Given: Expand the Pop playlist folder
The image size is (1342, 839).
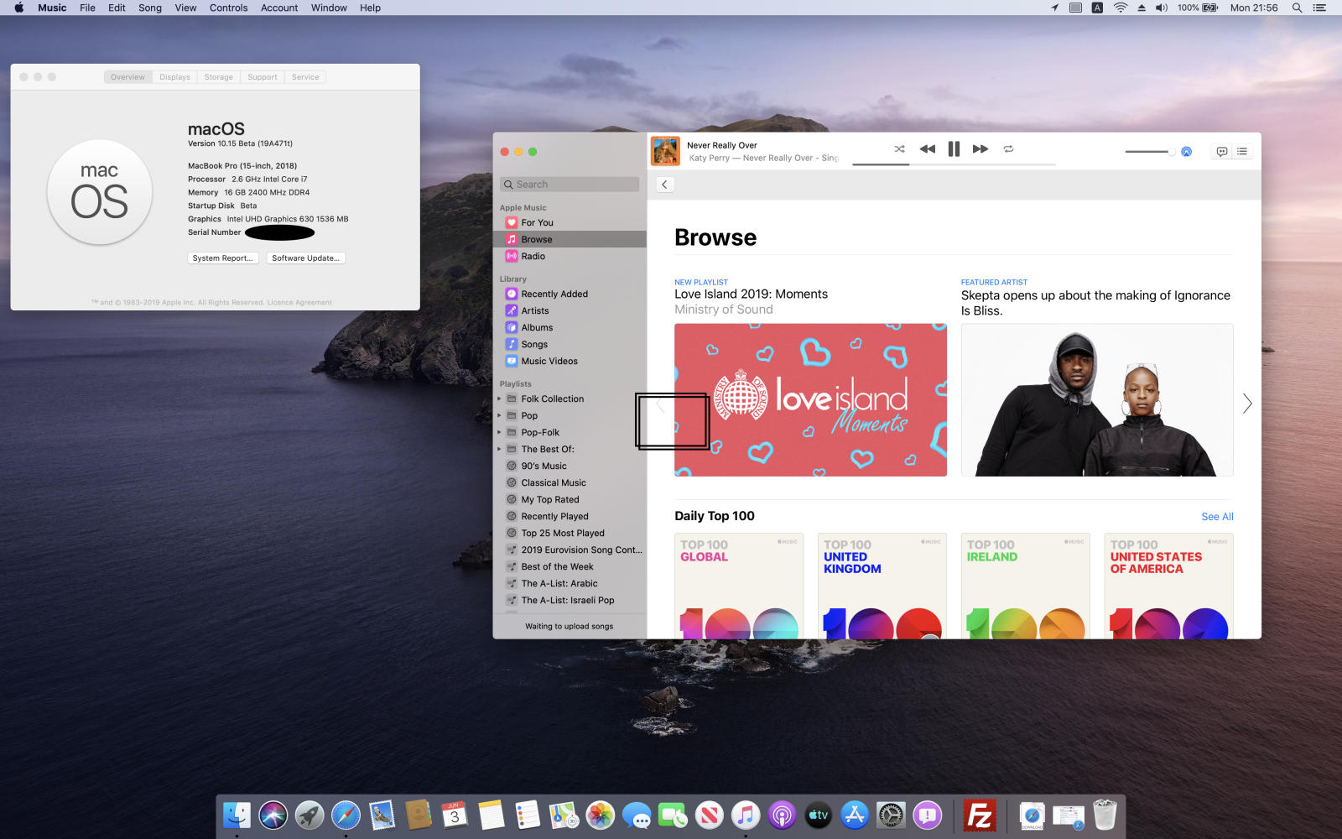Looking at the screenshot, I should click(x=499, y=416).
